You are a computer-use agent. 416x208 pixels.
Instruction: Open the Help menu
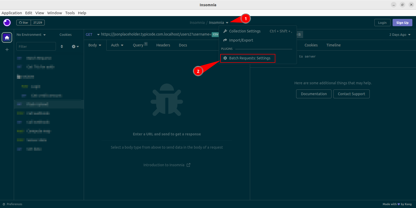(82, 13)
